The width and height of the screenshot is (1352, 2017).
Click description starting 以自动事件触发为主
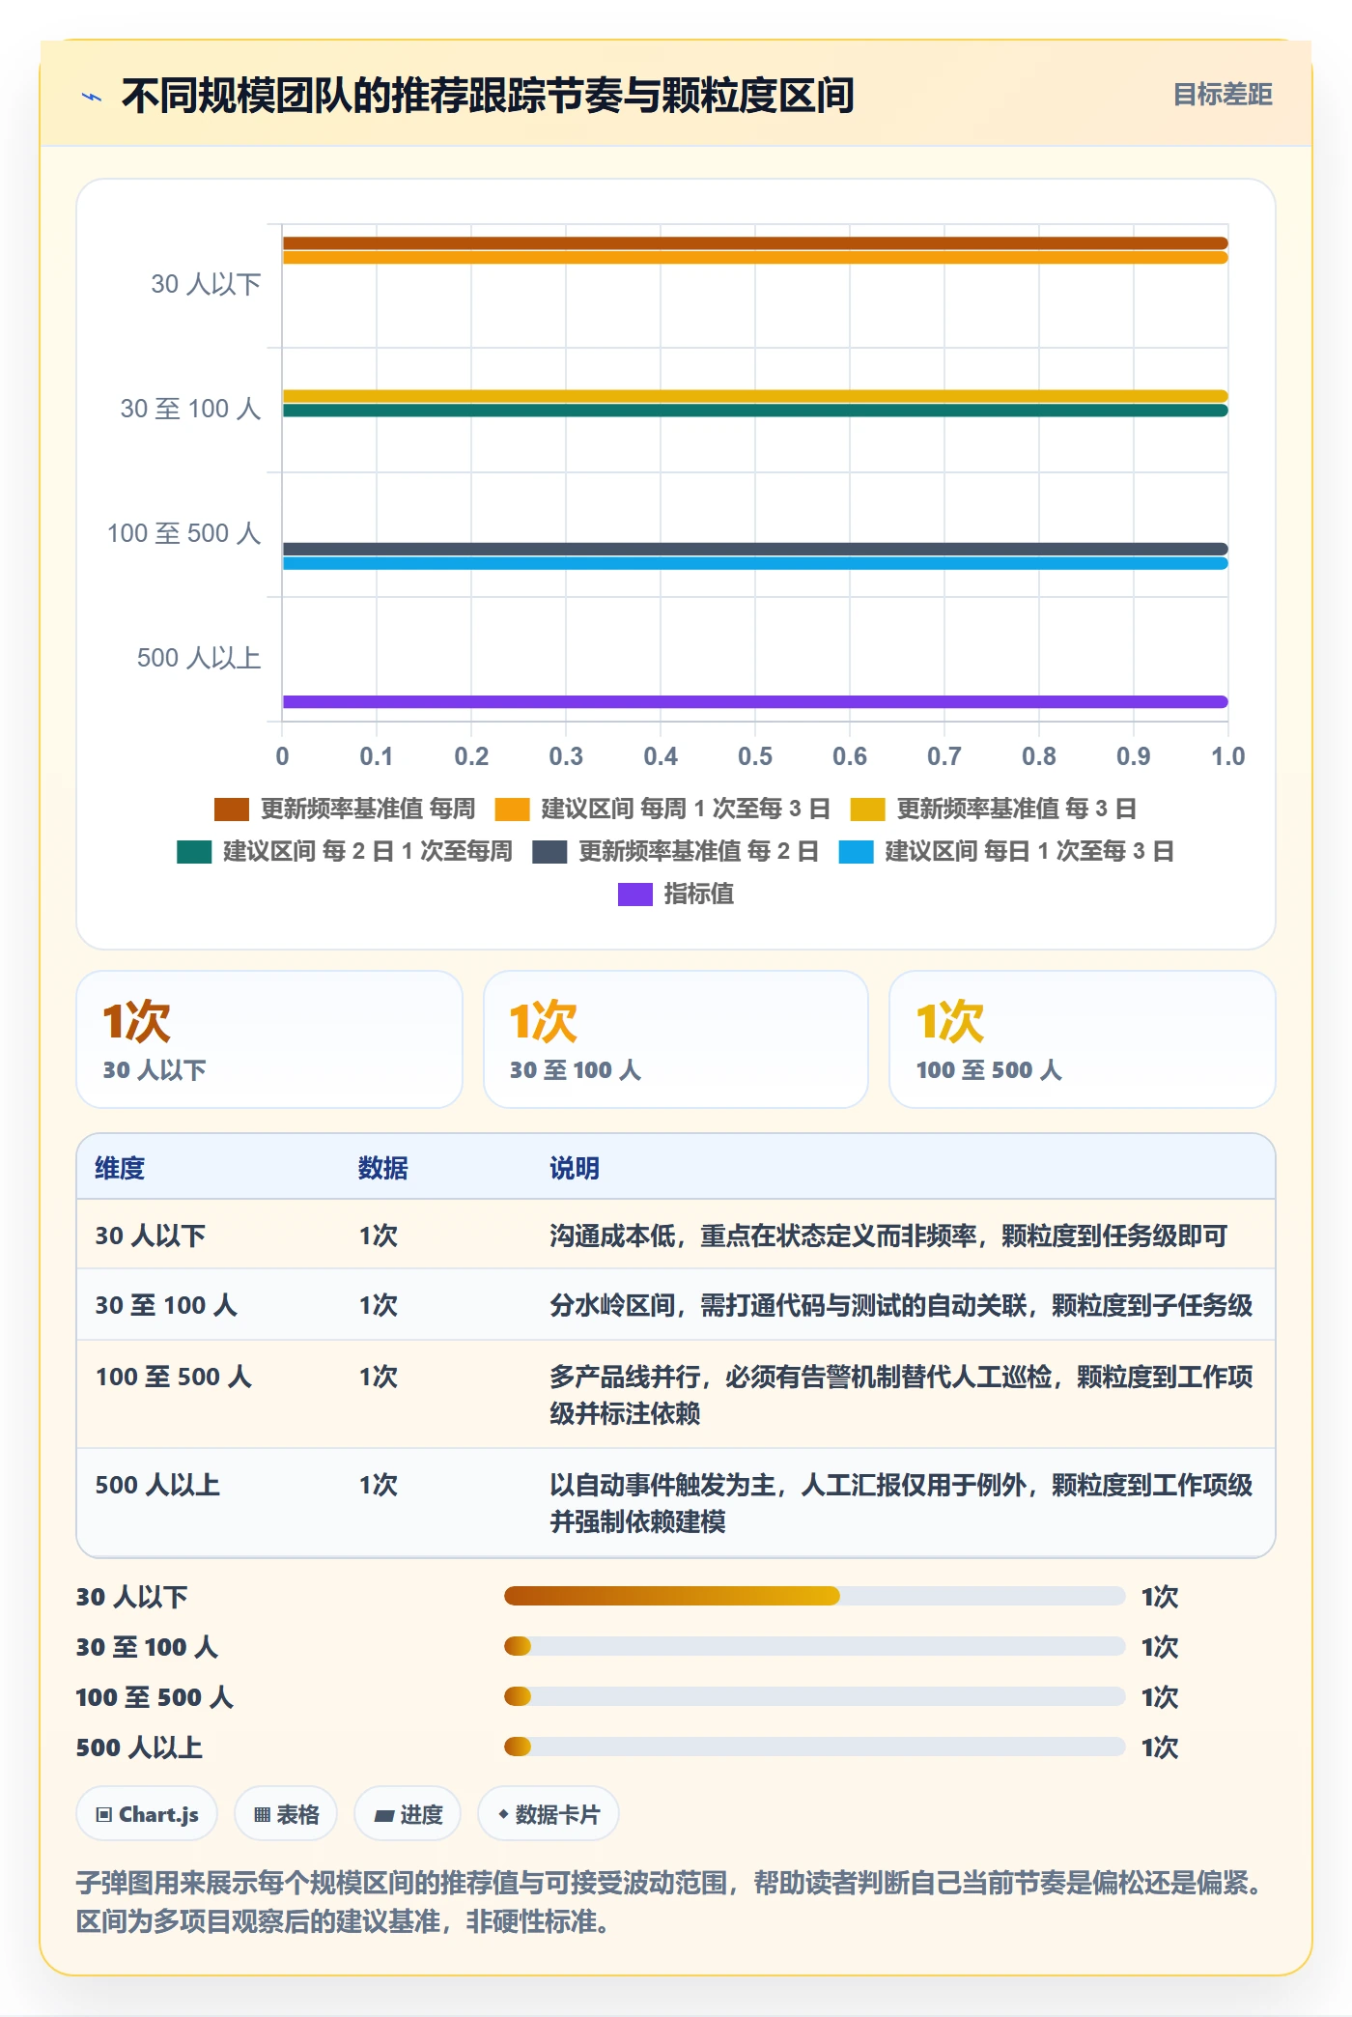901,1503
